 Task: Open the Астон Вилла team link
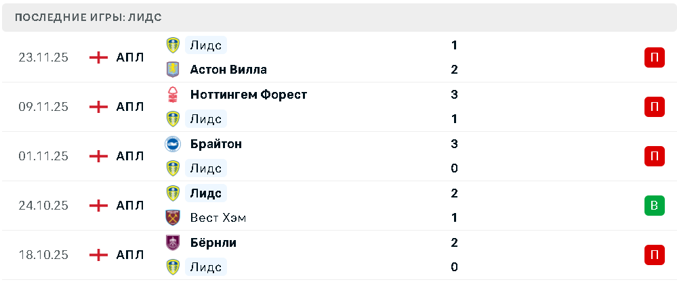pyautogui.click(x=228, y=70)
